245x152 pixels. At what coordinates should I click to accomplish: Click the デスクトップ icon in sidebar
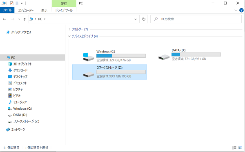[x=10, y=77]
